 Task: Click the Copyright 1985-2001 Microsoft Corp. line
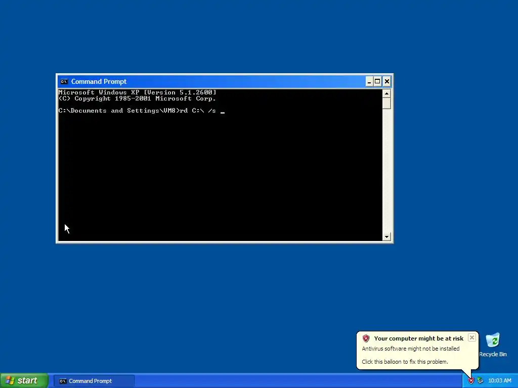click(x=138, y=99)
